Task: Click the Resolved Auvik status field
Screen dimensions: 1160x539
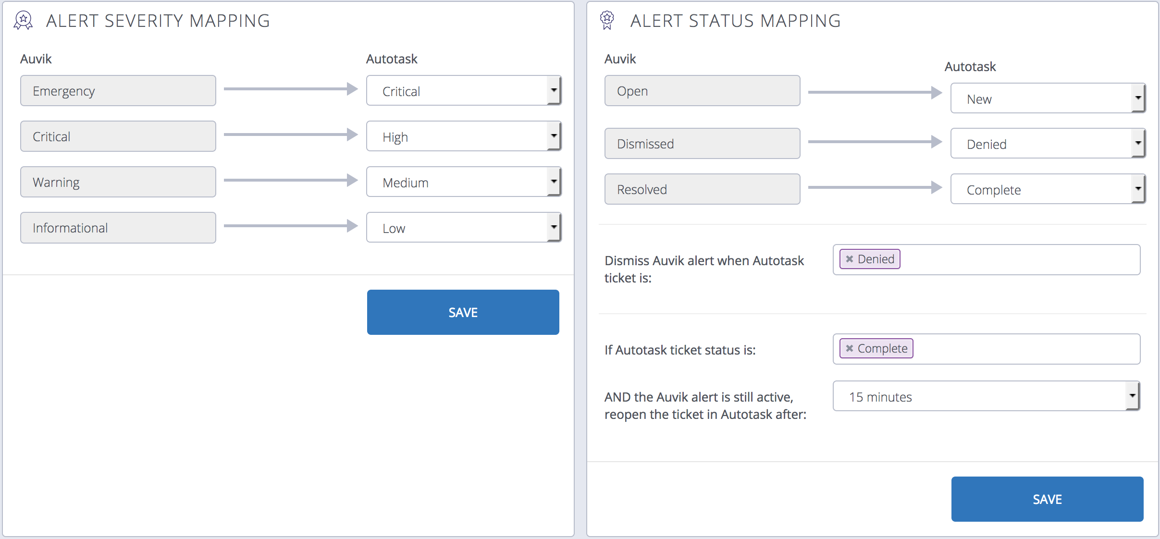Action: (x=703, y=189)
